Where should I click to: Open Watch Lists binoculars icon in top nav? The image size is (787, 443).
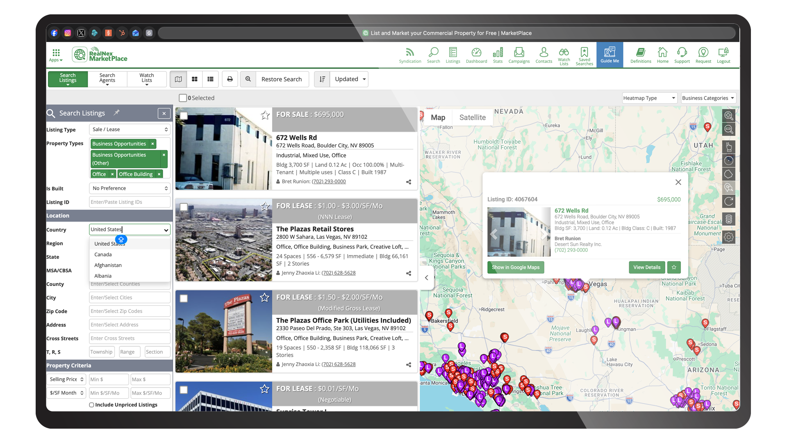(x=564, y=56)
